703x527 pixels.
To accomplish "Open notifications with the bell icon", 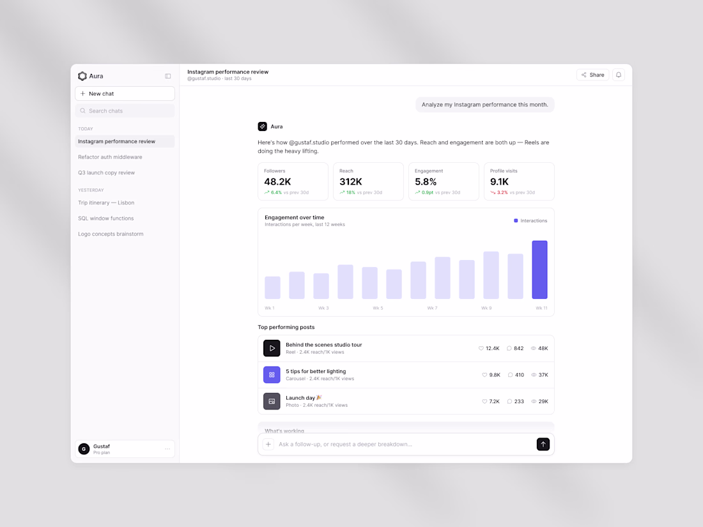I will click(x=618, y=75).
